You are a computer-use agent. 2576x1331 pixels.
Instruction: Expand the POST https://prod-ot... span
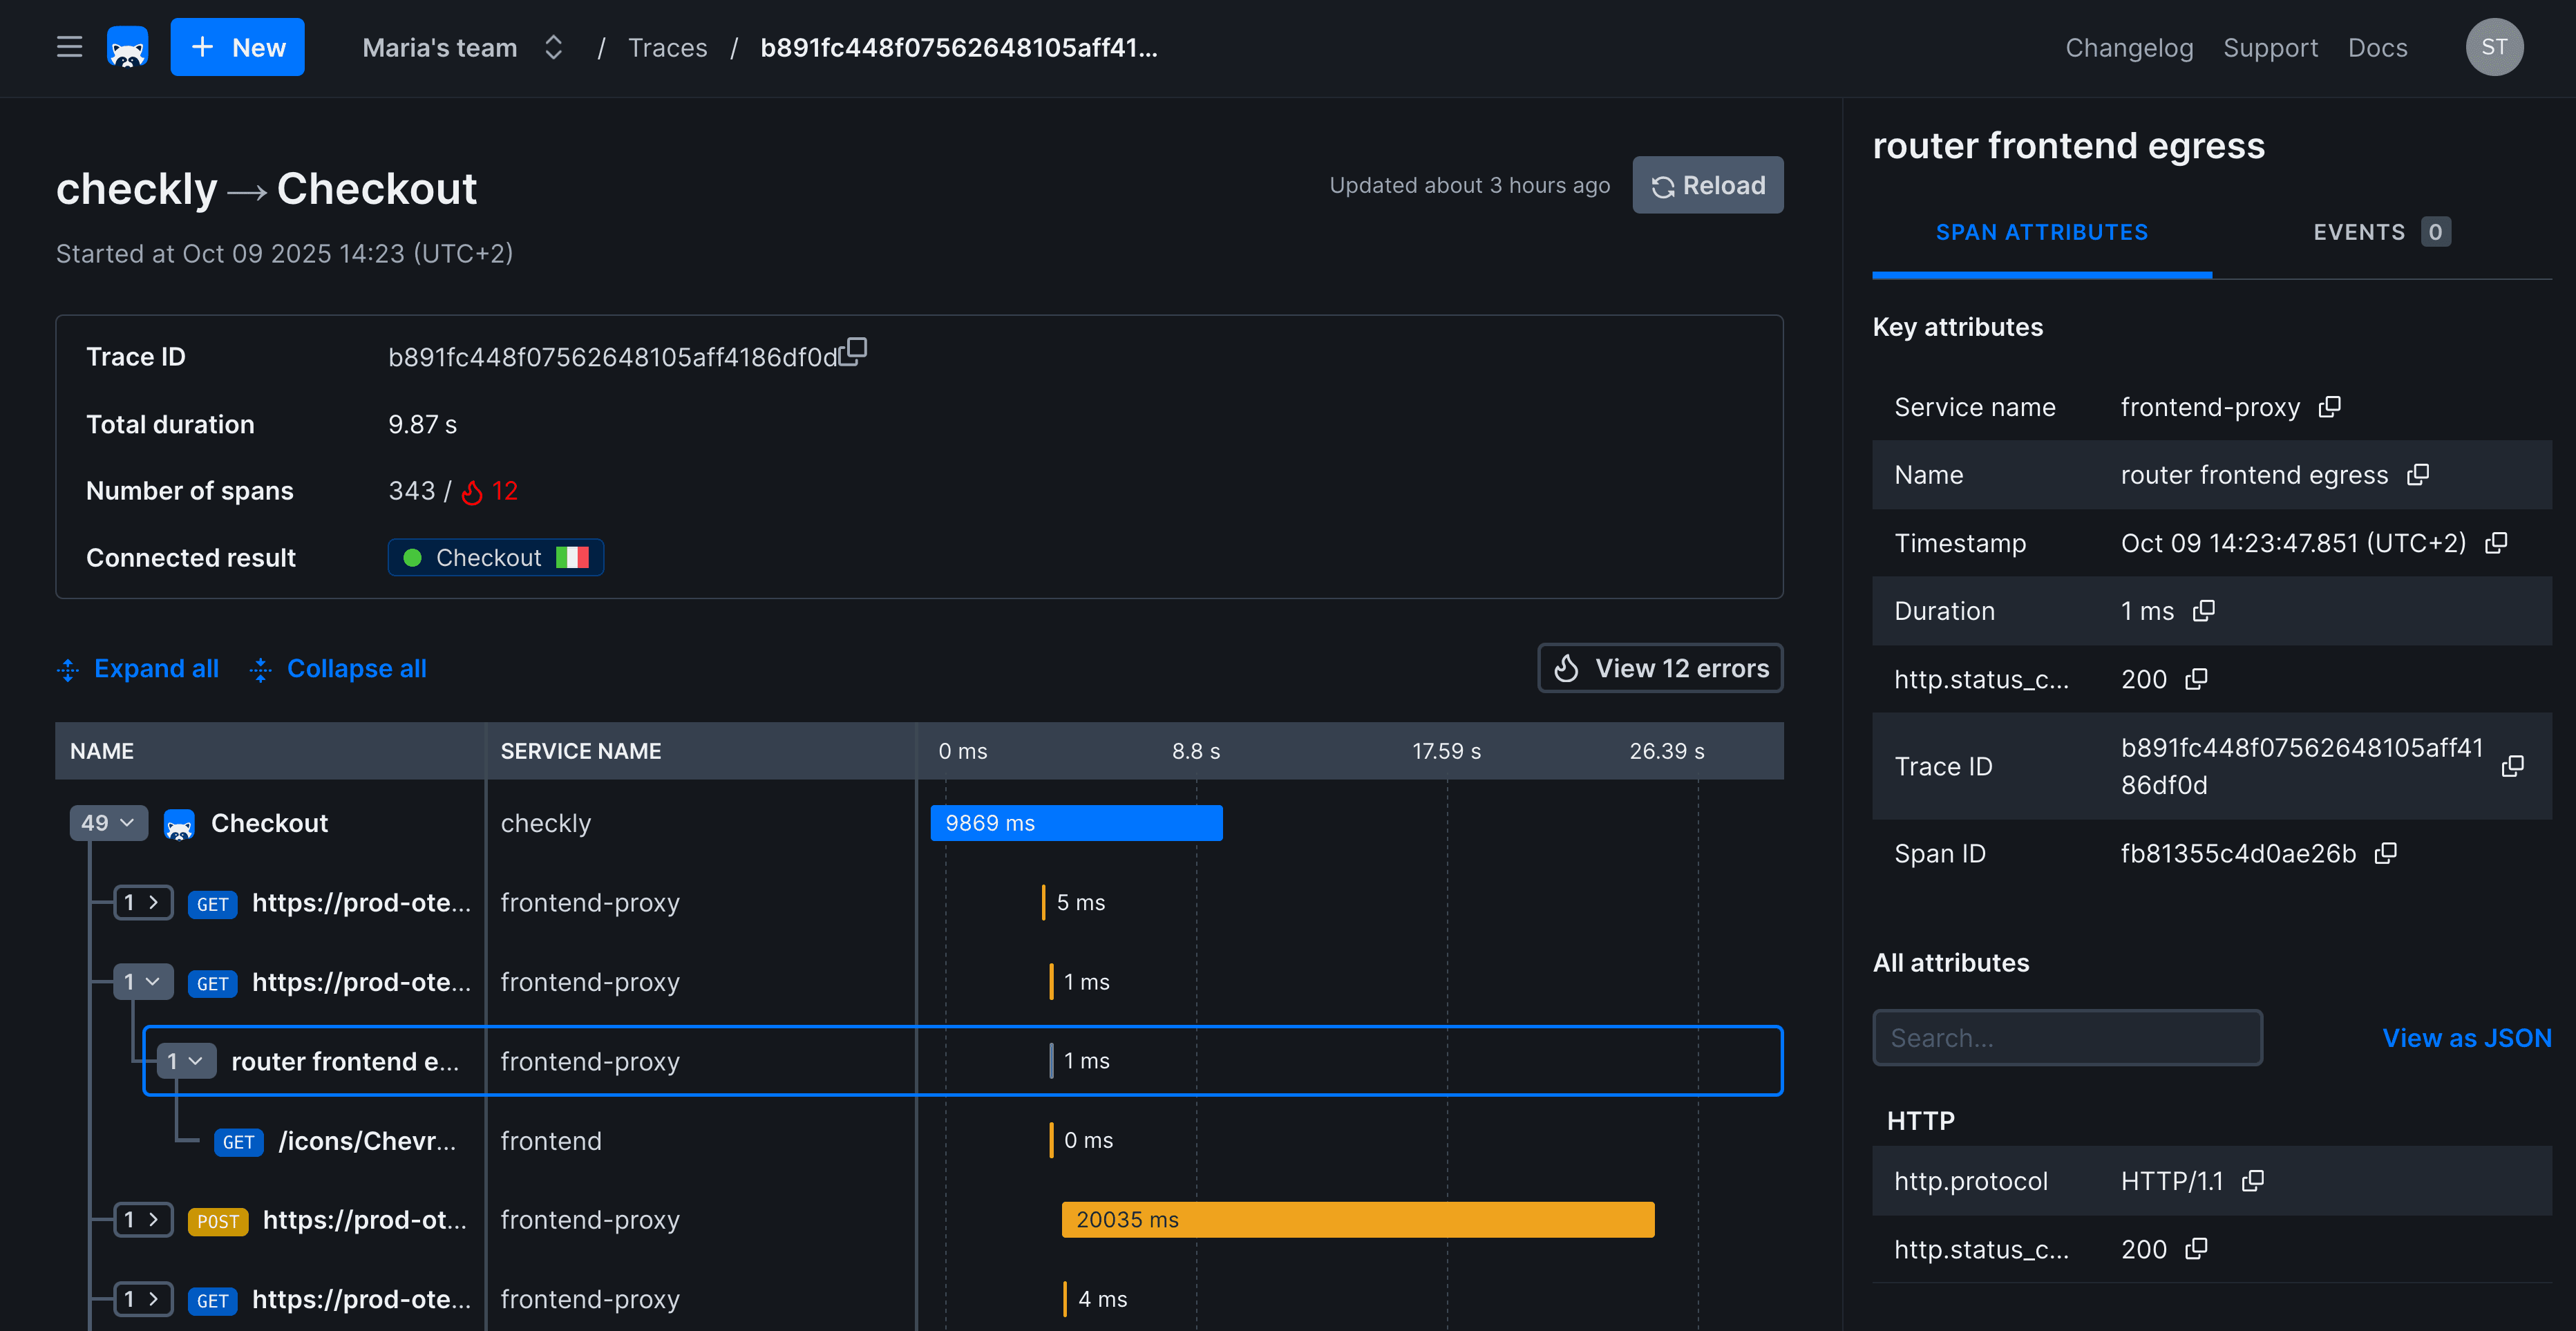pos(142,1220)
